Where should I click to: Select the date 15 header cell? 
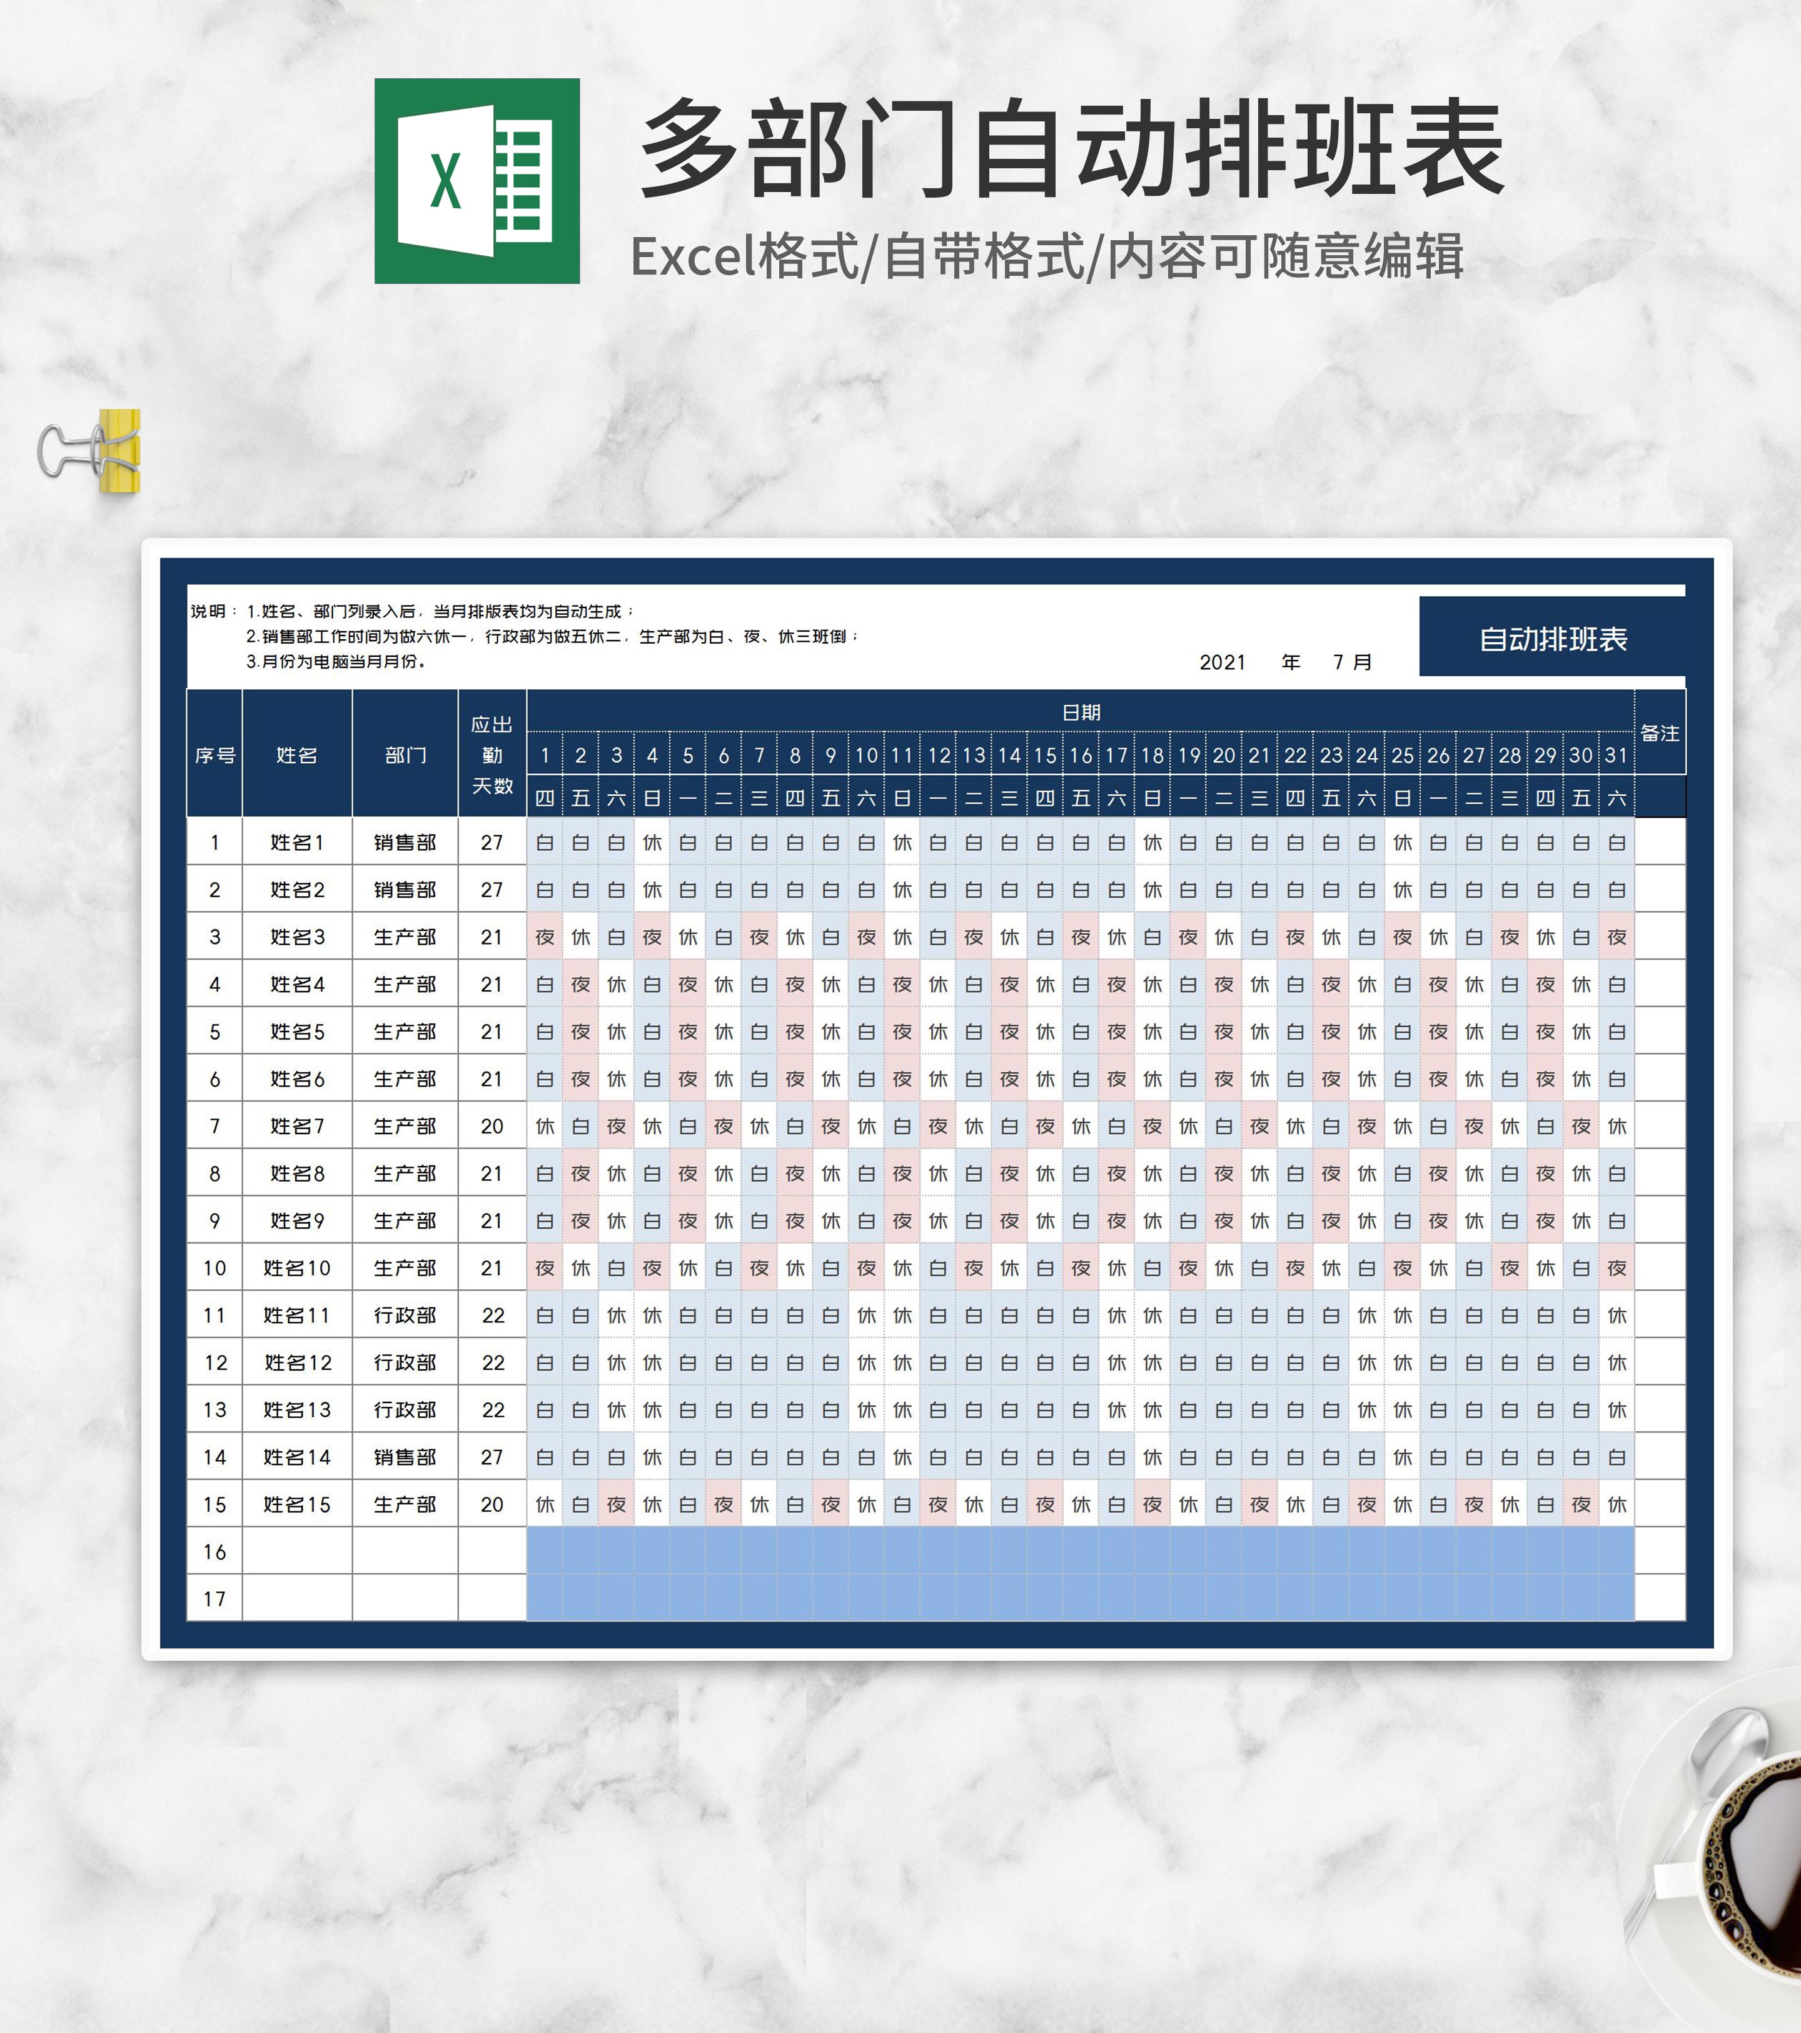pyautogui.click(x=1045, y=755)
